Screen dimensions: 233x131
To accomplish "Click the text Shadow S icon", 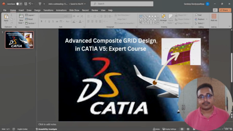I will (x=53, y=21).
